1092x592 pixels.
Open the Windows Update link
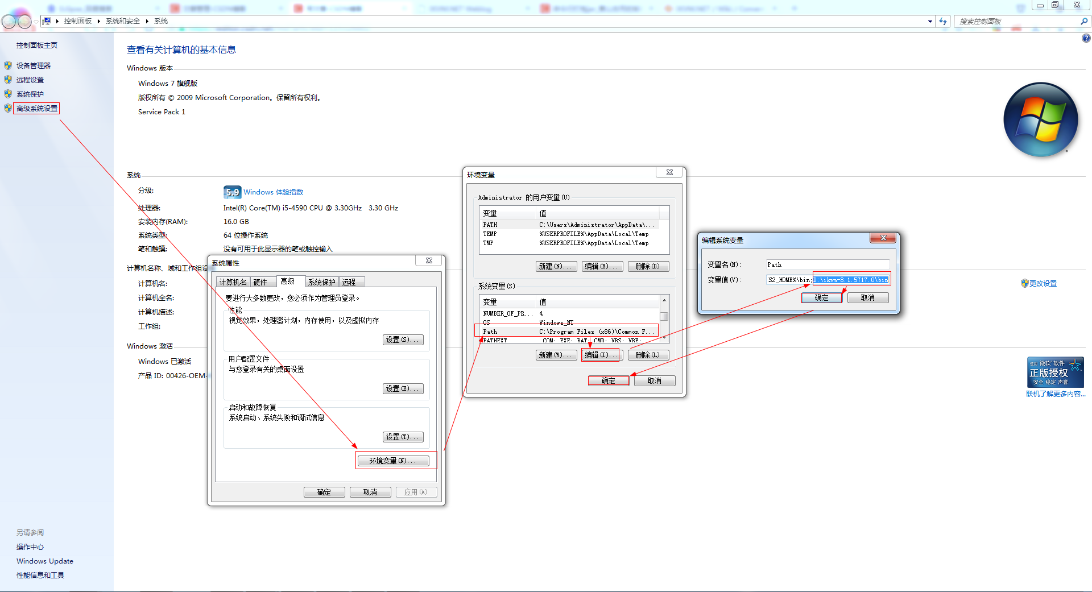(44, 561)
